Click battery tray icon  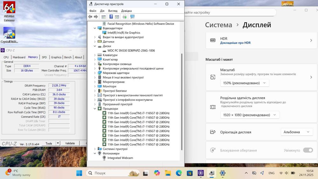click(293, 173)
